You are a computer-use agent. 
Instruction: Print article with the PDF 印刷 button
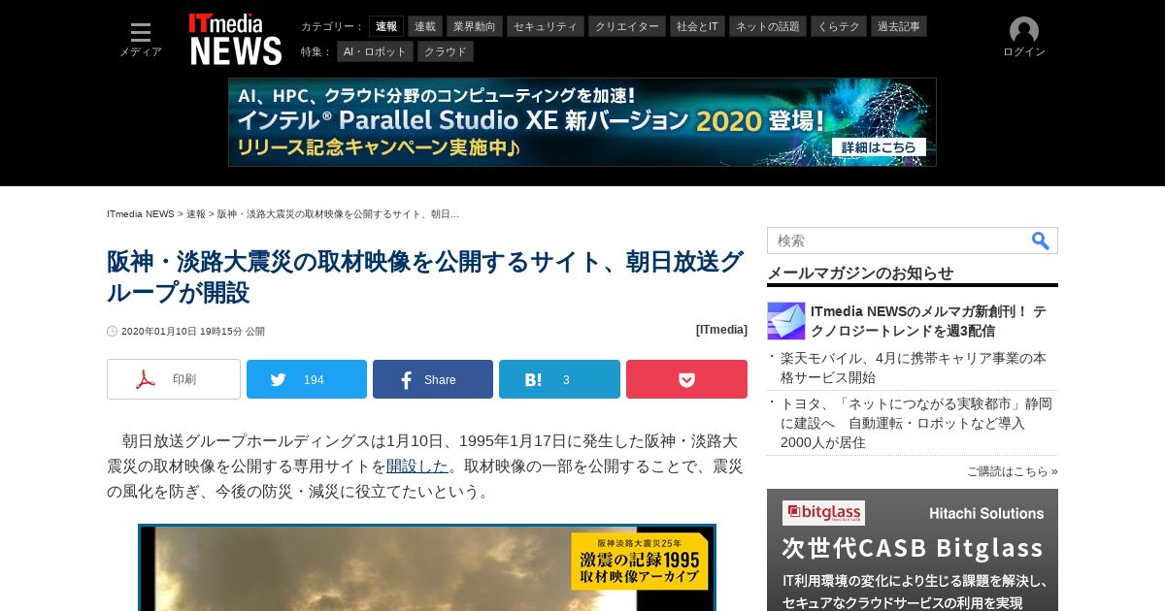pos(174,379)
